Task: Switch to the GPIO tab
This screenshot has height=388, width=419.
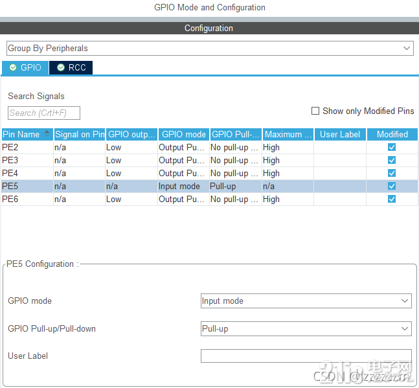Action: click(25, 67)
